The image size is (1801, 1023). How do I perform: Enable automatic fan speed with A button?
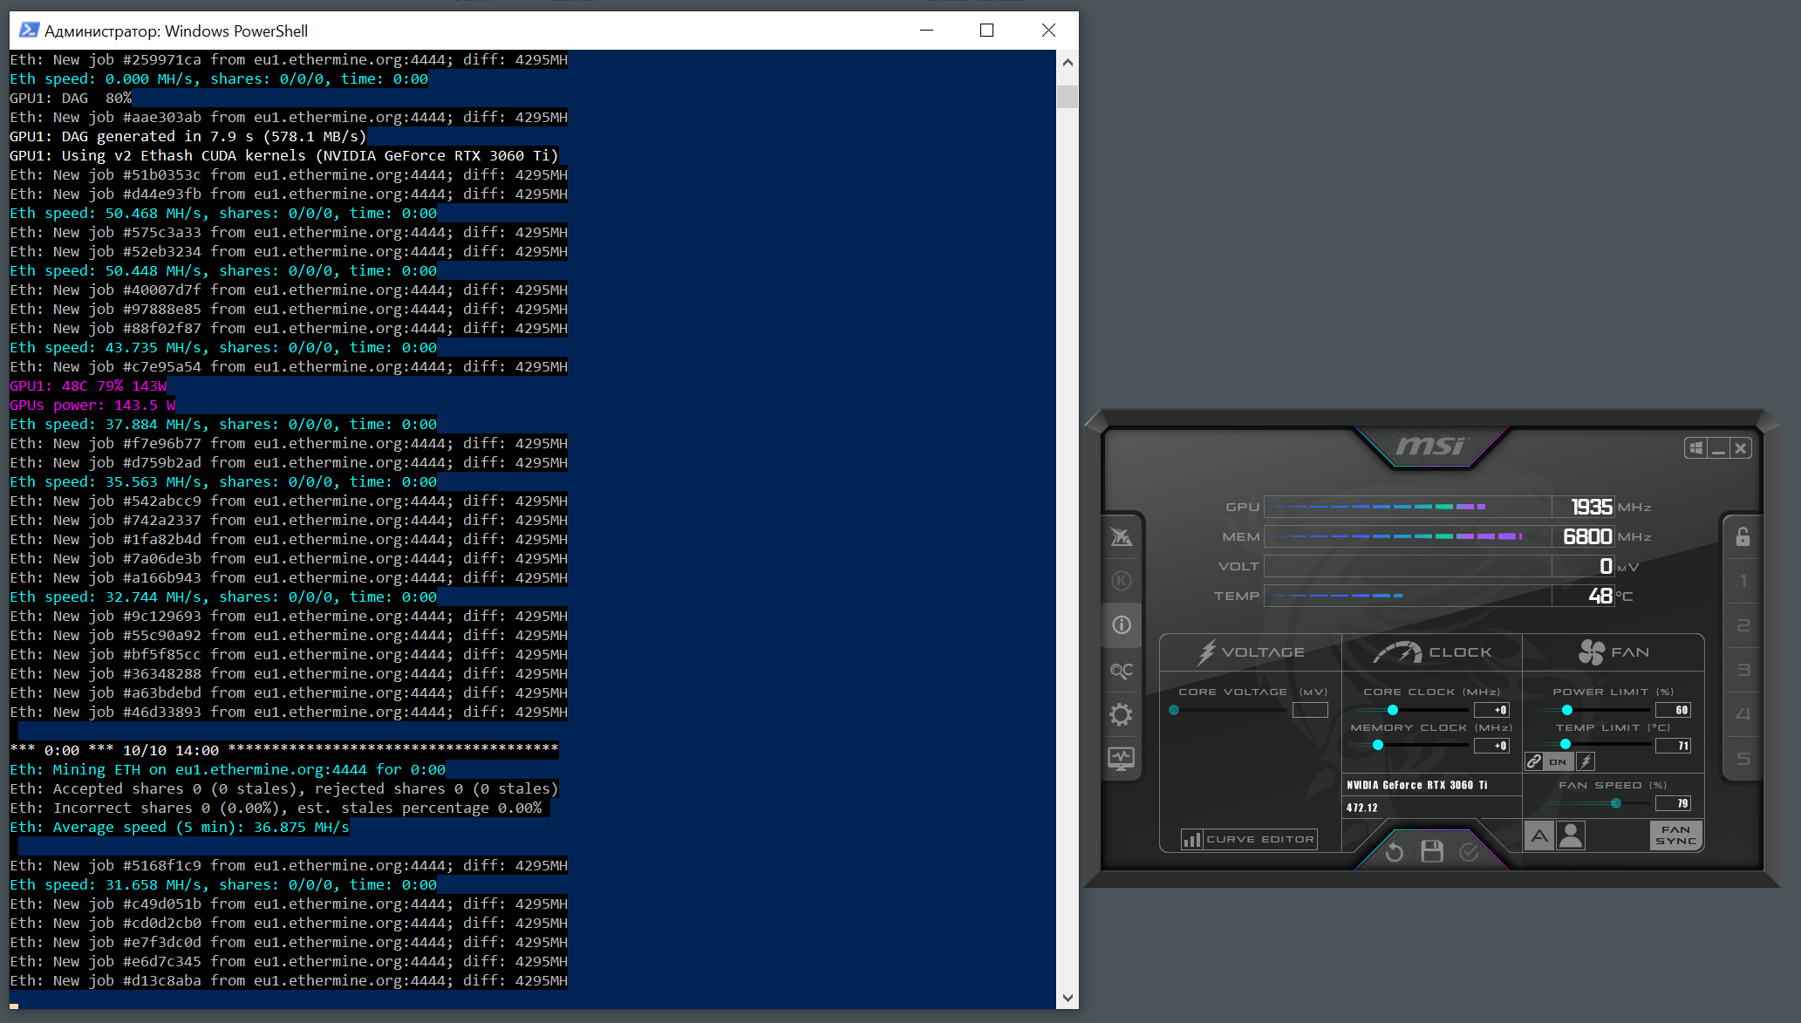pyautogui.click(x=1539, y=835)
